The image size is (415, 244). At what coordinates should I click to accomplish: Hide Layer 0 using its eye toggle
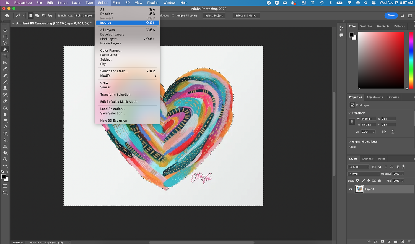tap(351, 189)
